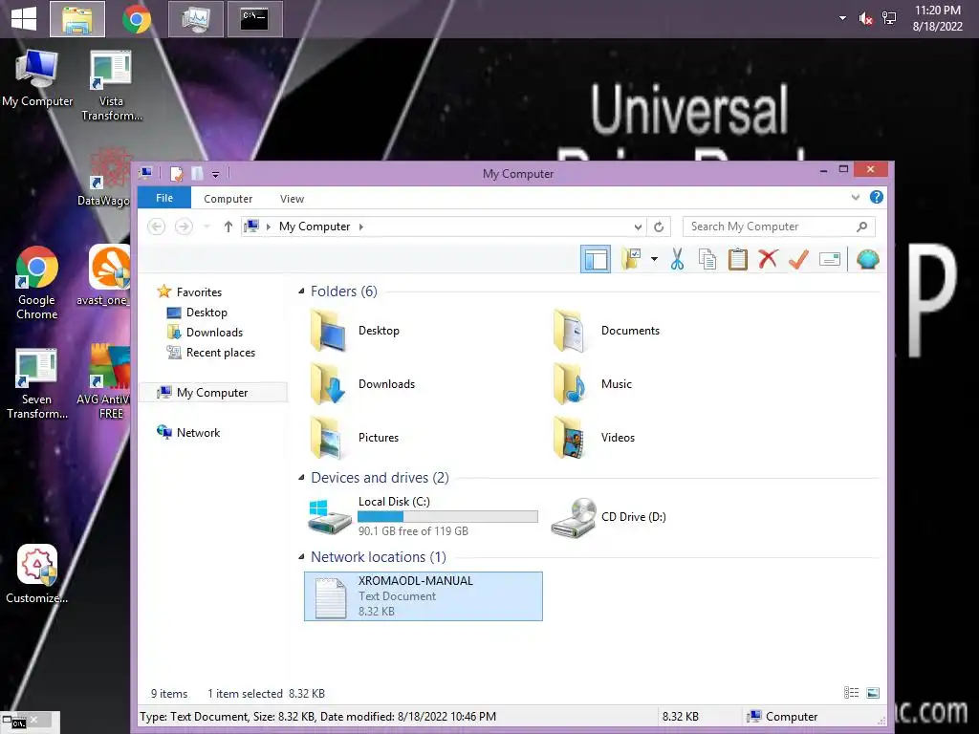The height and width of the screenshot is (734, 979).
Task: Click the Local Disk C: capacity bar
Action: (x=447, y=516)
